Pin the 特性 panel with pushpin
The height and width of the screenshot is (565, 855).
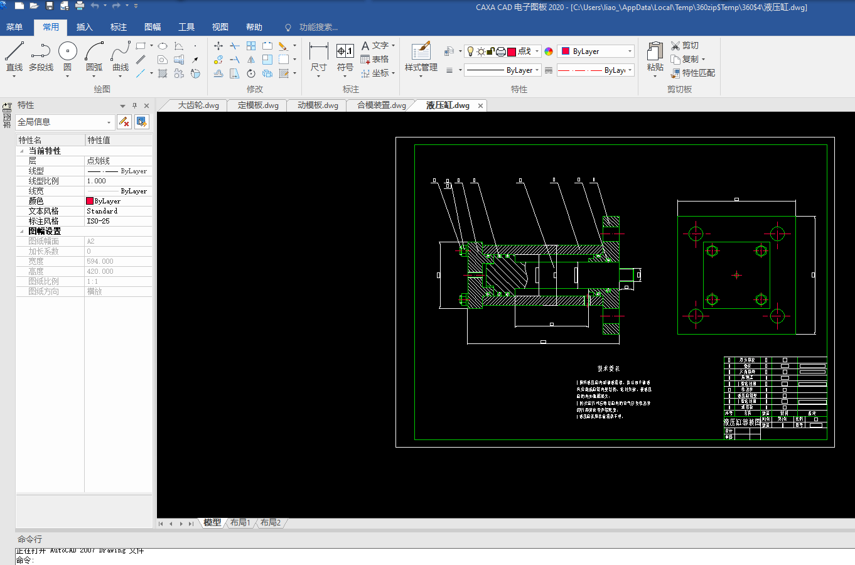[x=134, y=105]
